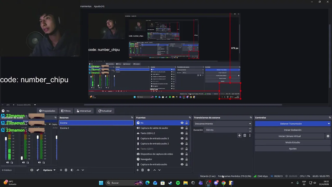Screen dimensions: 332x187
Task: Hide the Dispositivo de captura de video source
Action: click(x=182, y=154)
